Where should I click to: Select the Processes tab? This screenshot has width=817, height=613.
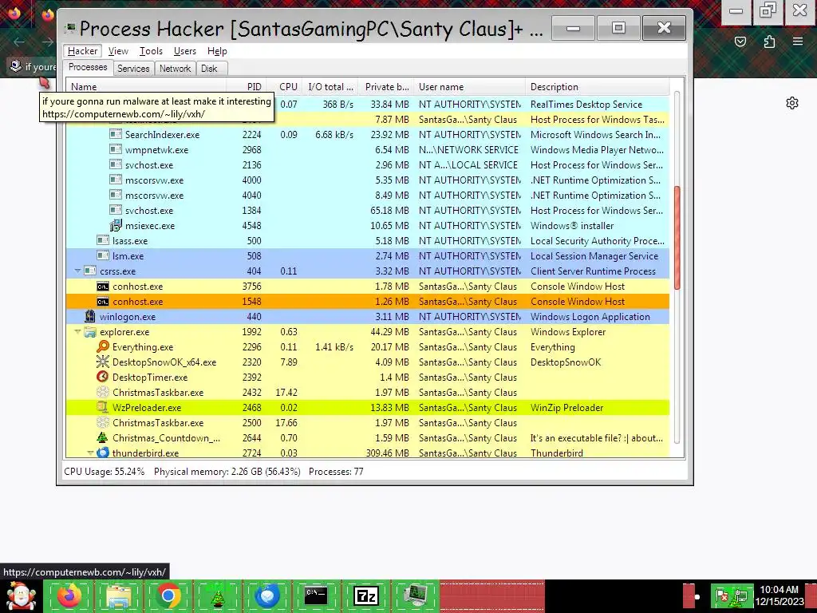pos(88,67)
